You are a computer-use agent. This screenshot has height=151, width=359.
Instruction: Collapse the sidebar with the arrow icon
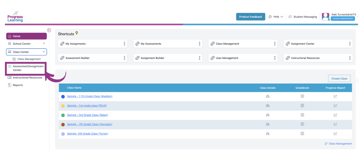coord(49,30)
